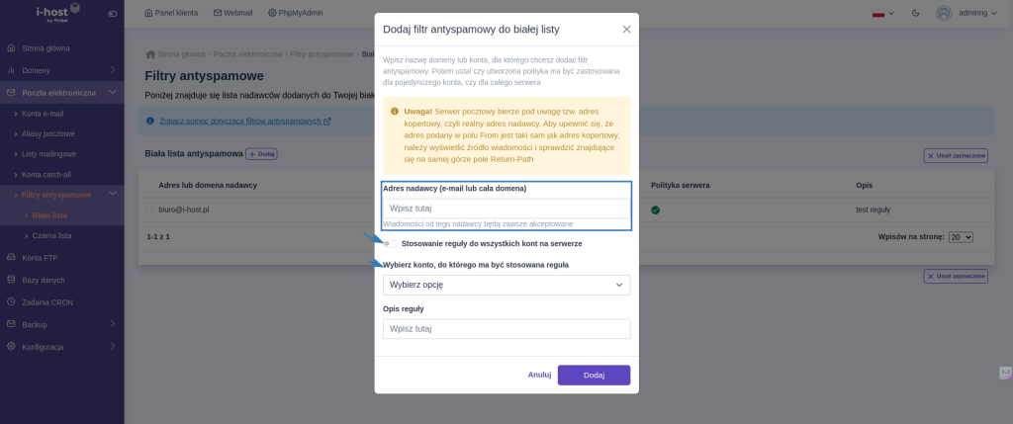Open the language flag dropdown
The height and width of the screenshot is (424, 1013).
pyautogui.click(x=882, y=13)
